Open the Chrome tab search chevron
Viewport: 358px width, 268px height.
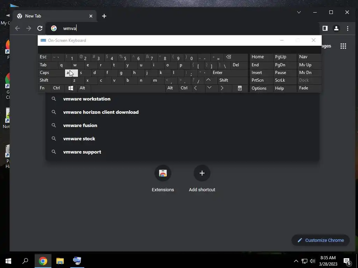click(x=299, y=12)
